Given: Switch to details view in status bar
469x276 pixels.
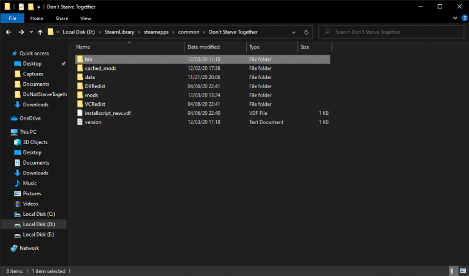Looking at the screenshot, I should [453, 271].
